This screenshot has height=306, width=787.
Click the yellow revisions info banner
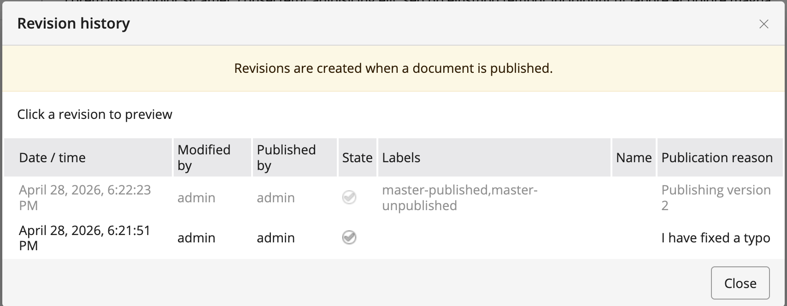(x=393, y=68)
